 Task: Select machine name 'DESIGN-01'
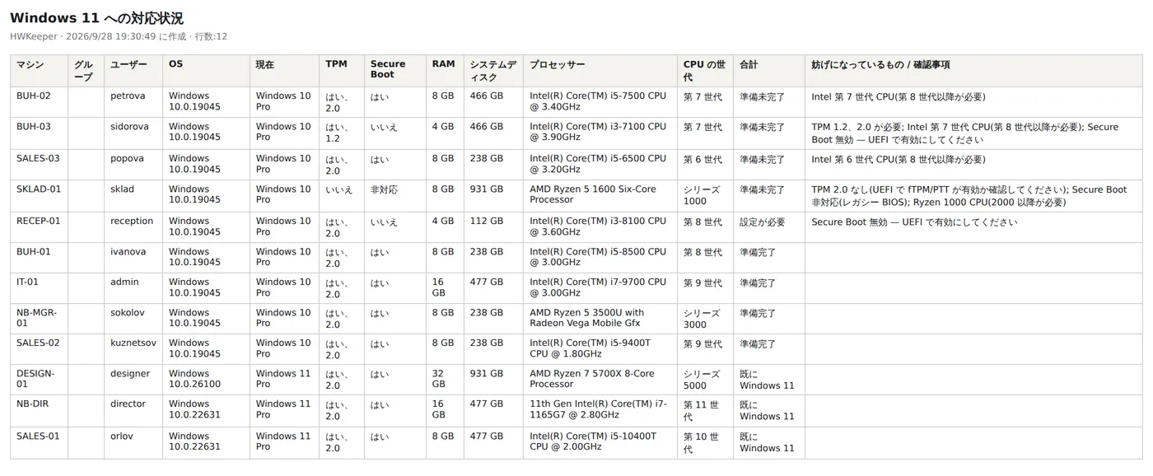point(37,379)
